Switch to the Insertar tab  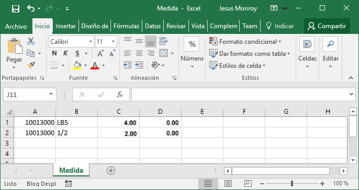[65, 26]
